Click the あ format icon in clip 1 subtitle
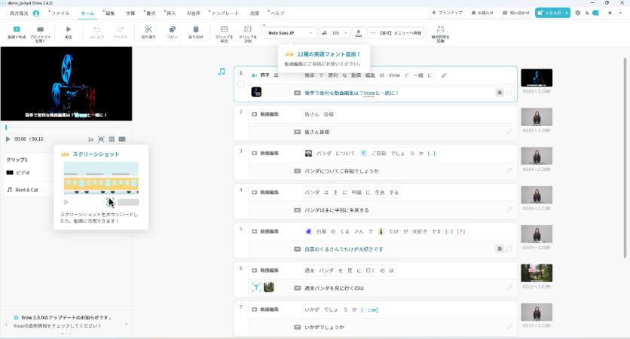 point(500,93)
